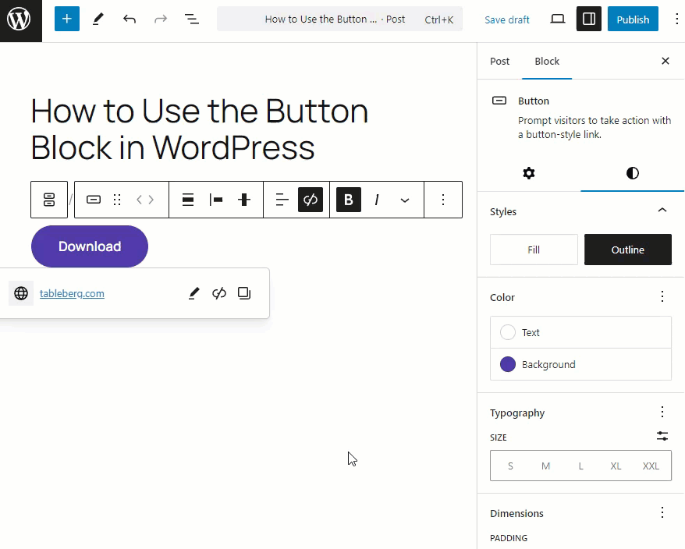Image resolution: width=685 pixels, height=549 pixels.
Task: Open the text align option
Action: tap(282, 200)
